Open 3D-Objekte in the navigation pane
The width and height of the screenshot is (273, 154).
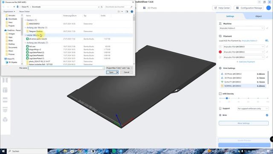tap(13, 62)
